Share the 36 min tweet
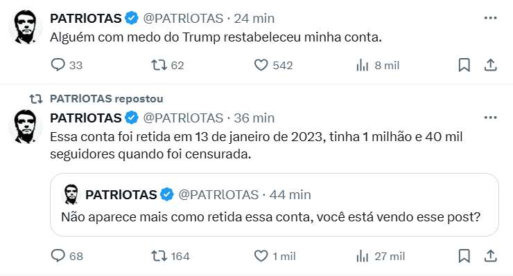 tap(490, 256)
